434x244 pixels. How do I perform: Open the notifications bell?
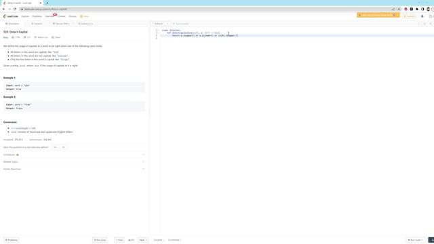422,16
